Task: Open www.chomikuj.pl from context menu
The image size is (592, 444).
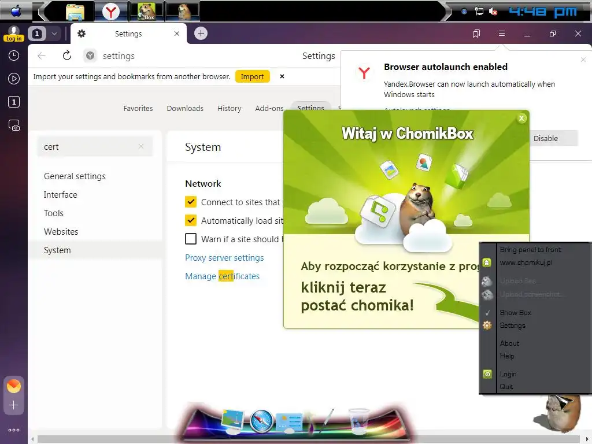Action: tap(526, 262)
